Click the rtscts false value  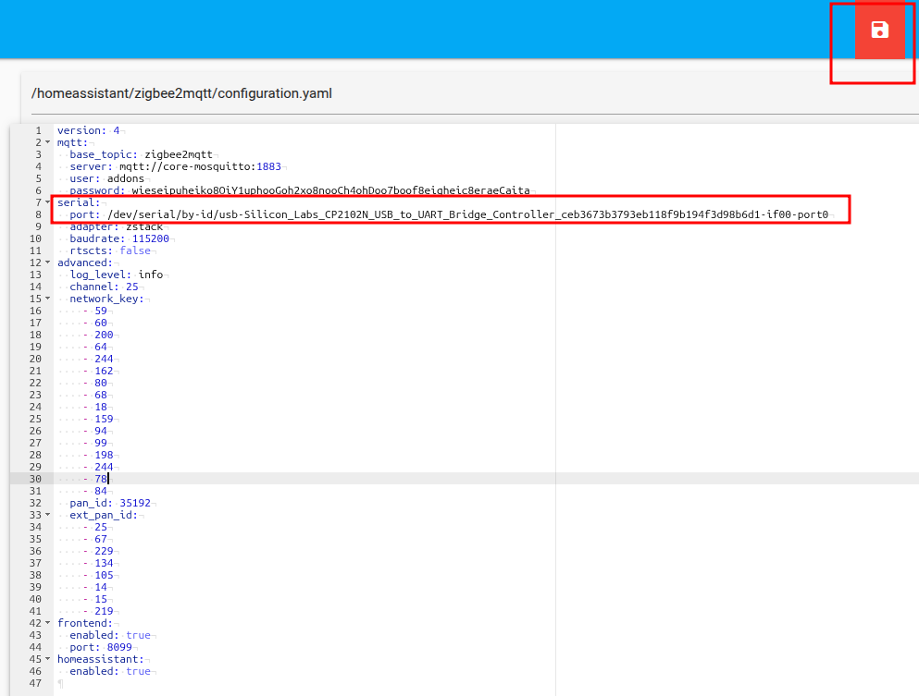coord(135,250)
